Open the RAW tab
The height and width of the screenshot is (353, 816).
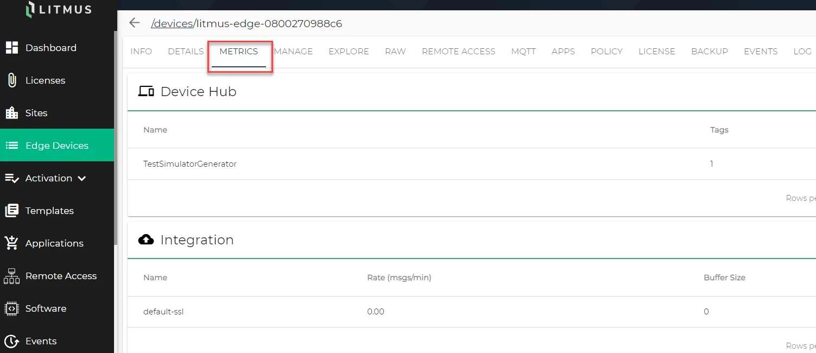pos(395,52)
